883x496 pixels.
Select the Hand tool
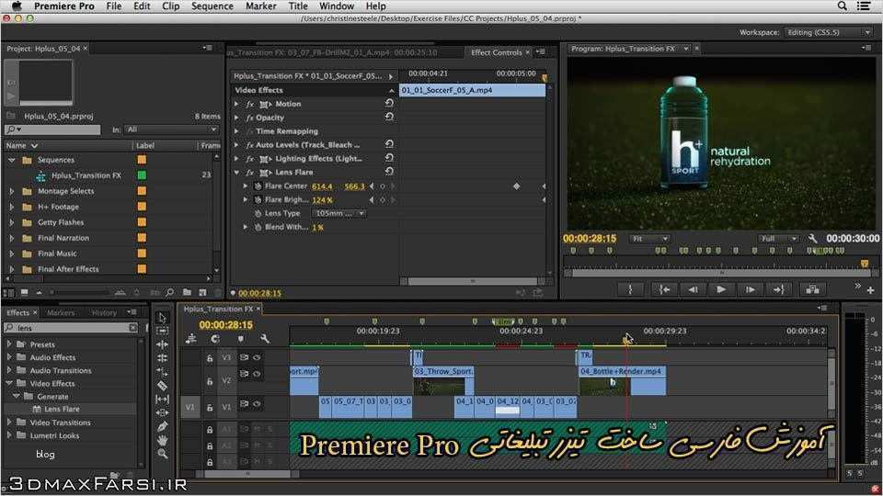162,440
